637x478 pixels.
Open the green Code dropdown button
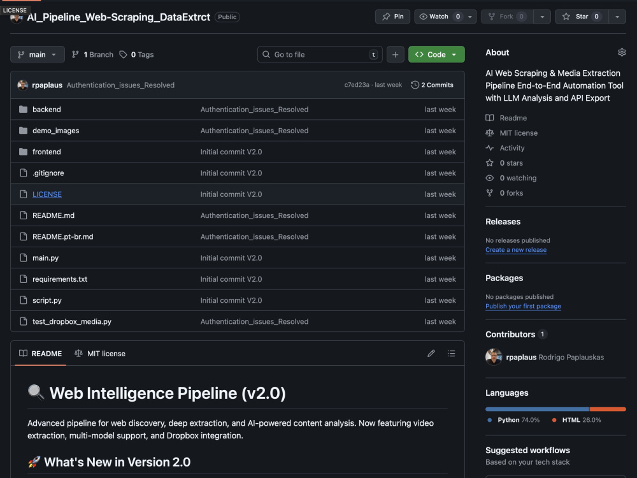point(436,54)
